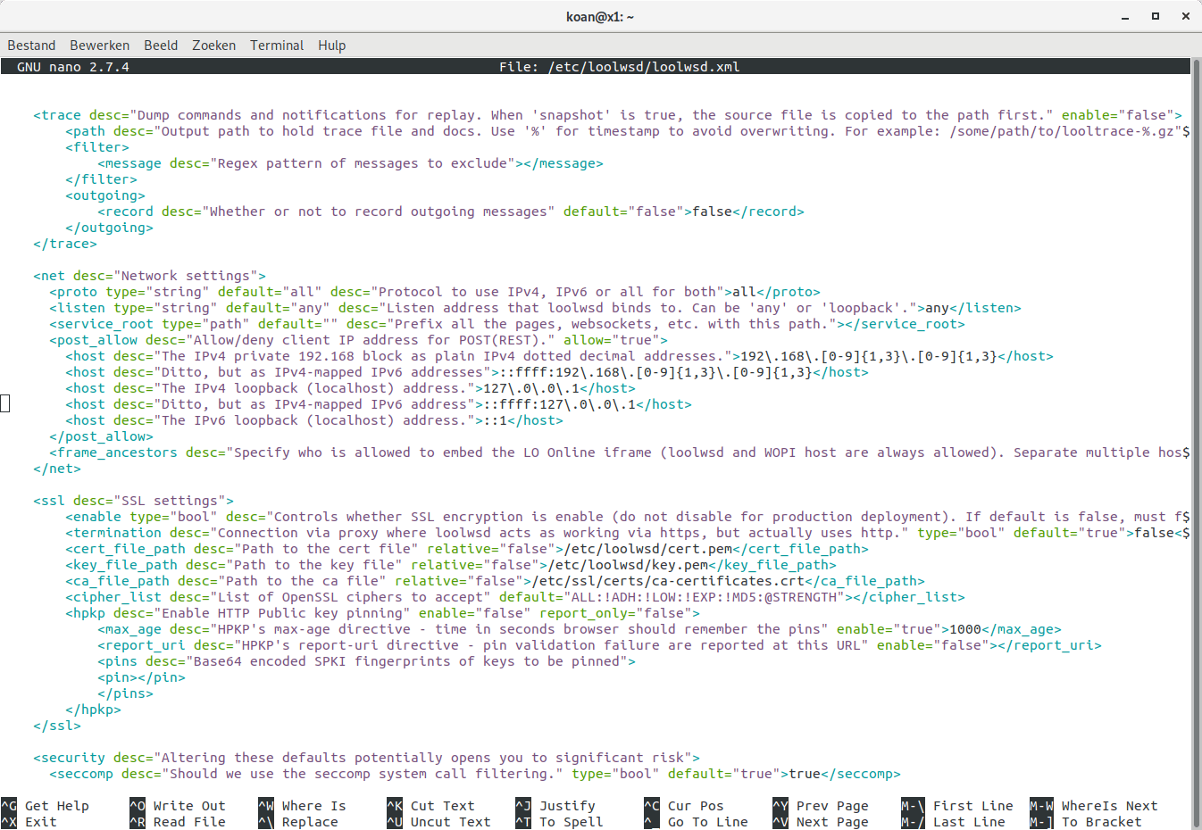The image size is (1202, 830).
Task: Click the closing </net> tag
Action: tap(57, 469)
